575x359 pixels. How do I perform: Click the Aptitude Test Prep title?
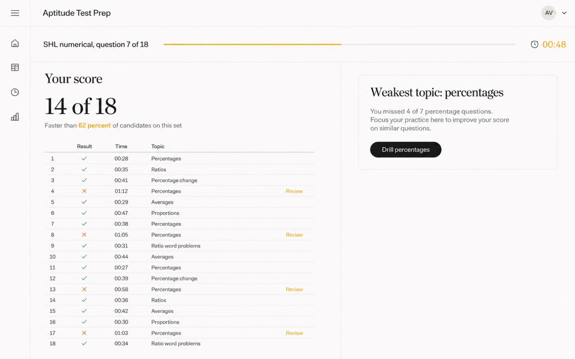pos(77,13)
